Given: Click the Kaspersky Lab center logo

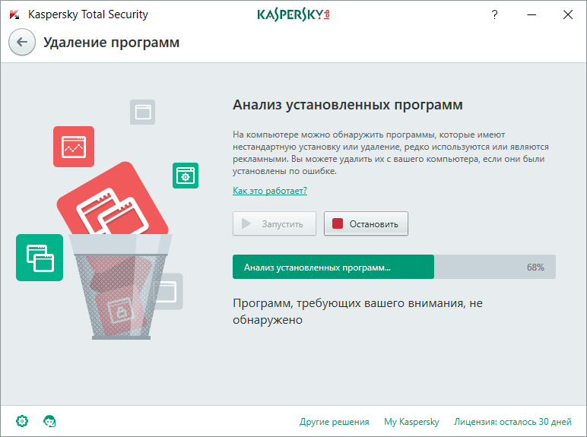Looking at the screenshot, I should tap(293, 14).
